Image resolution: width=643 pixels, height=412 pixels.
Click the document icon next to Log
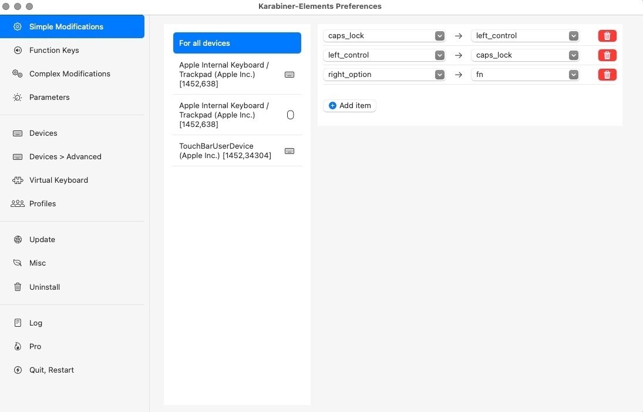[18, 323]
